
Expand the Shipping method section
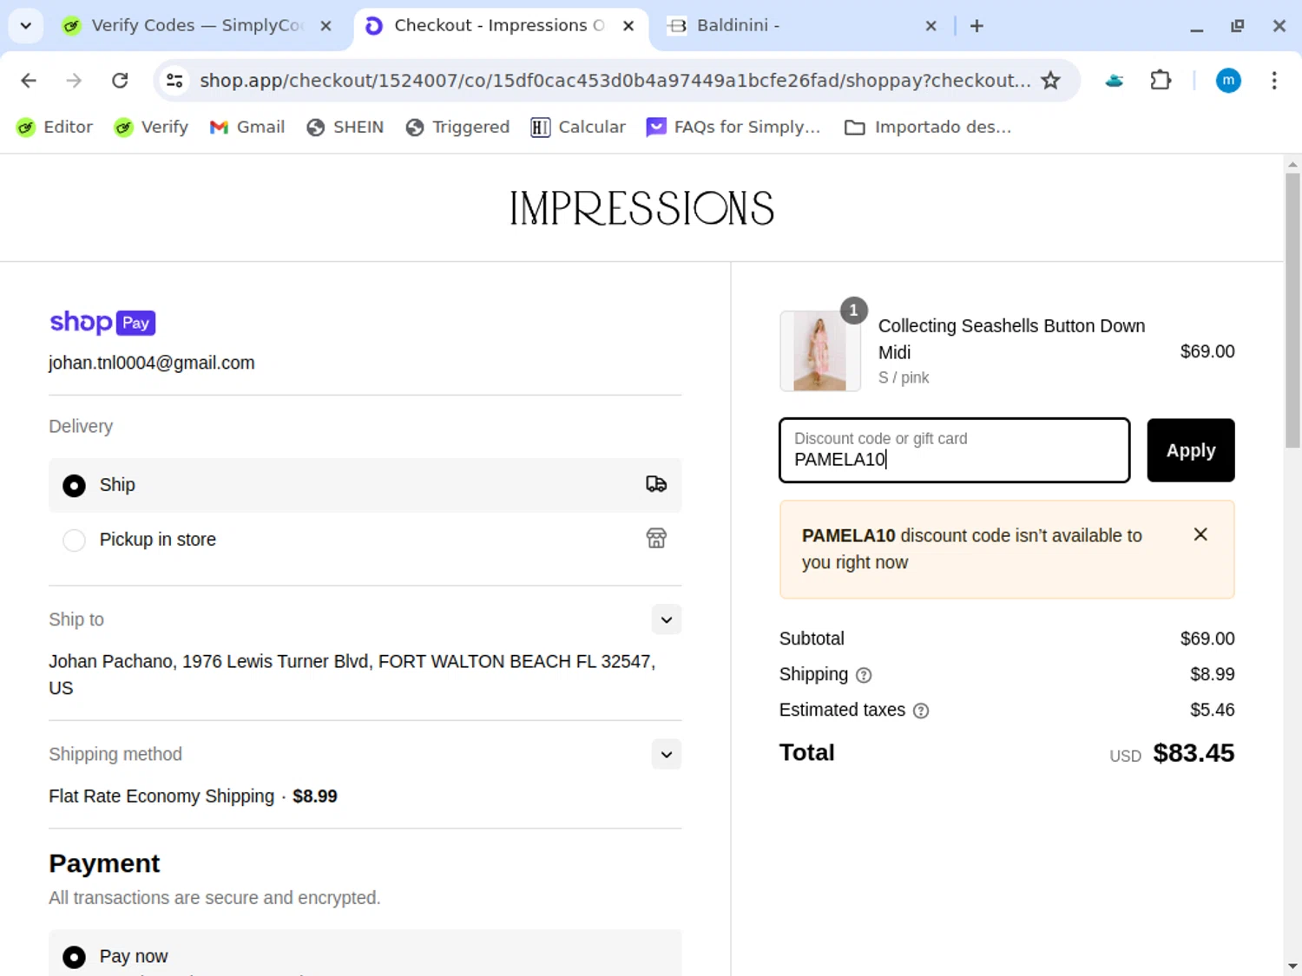[x=667, y=754]
